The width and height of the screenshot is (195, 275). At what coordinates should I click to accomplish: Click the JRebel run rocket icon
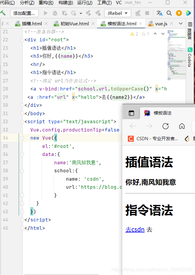(x=89, y=13)
